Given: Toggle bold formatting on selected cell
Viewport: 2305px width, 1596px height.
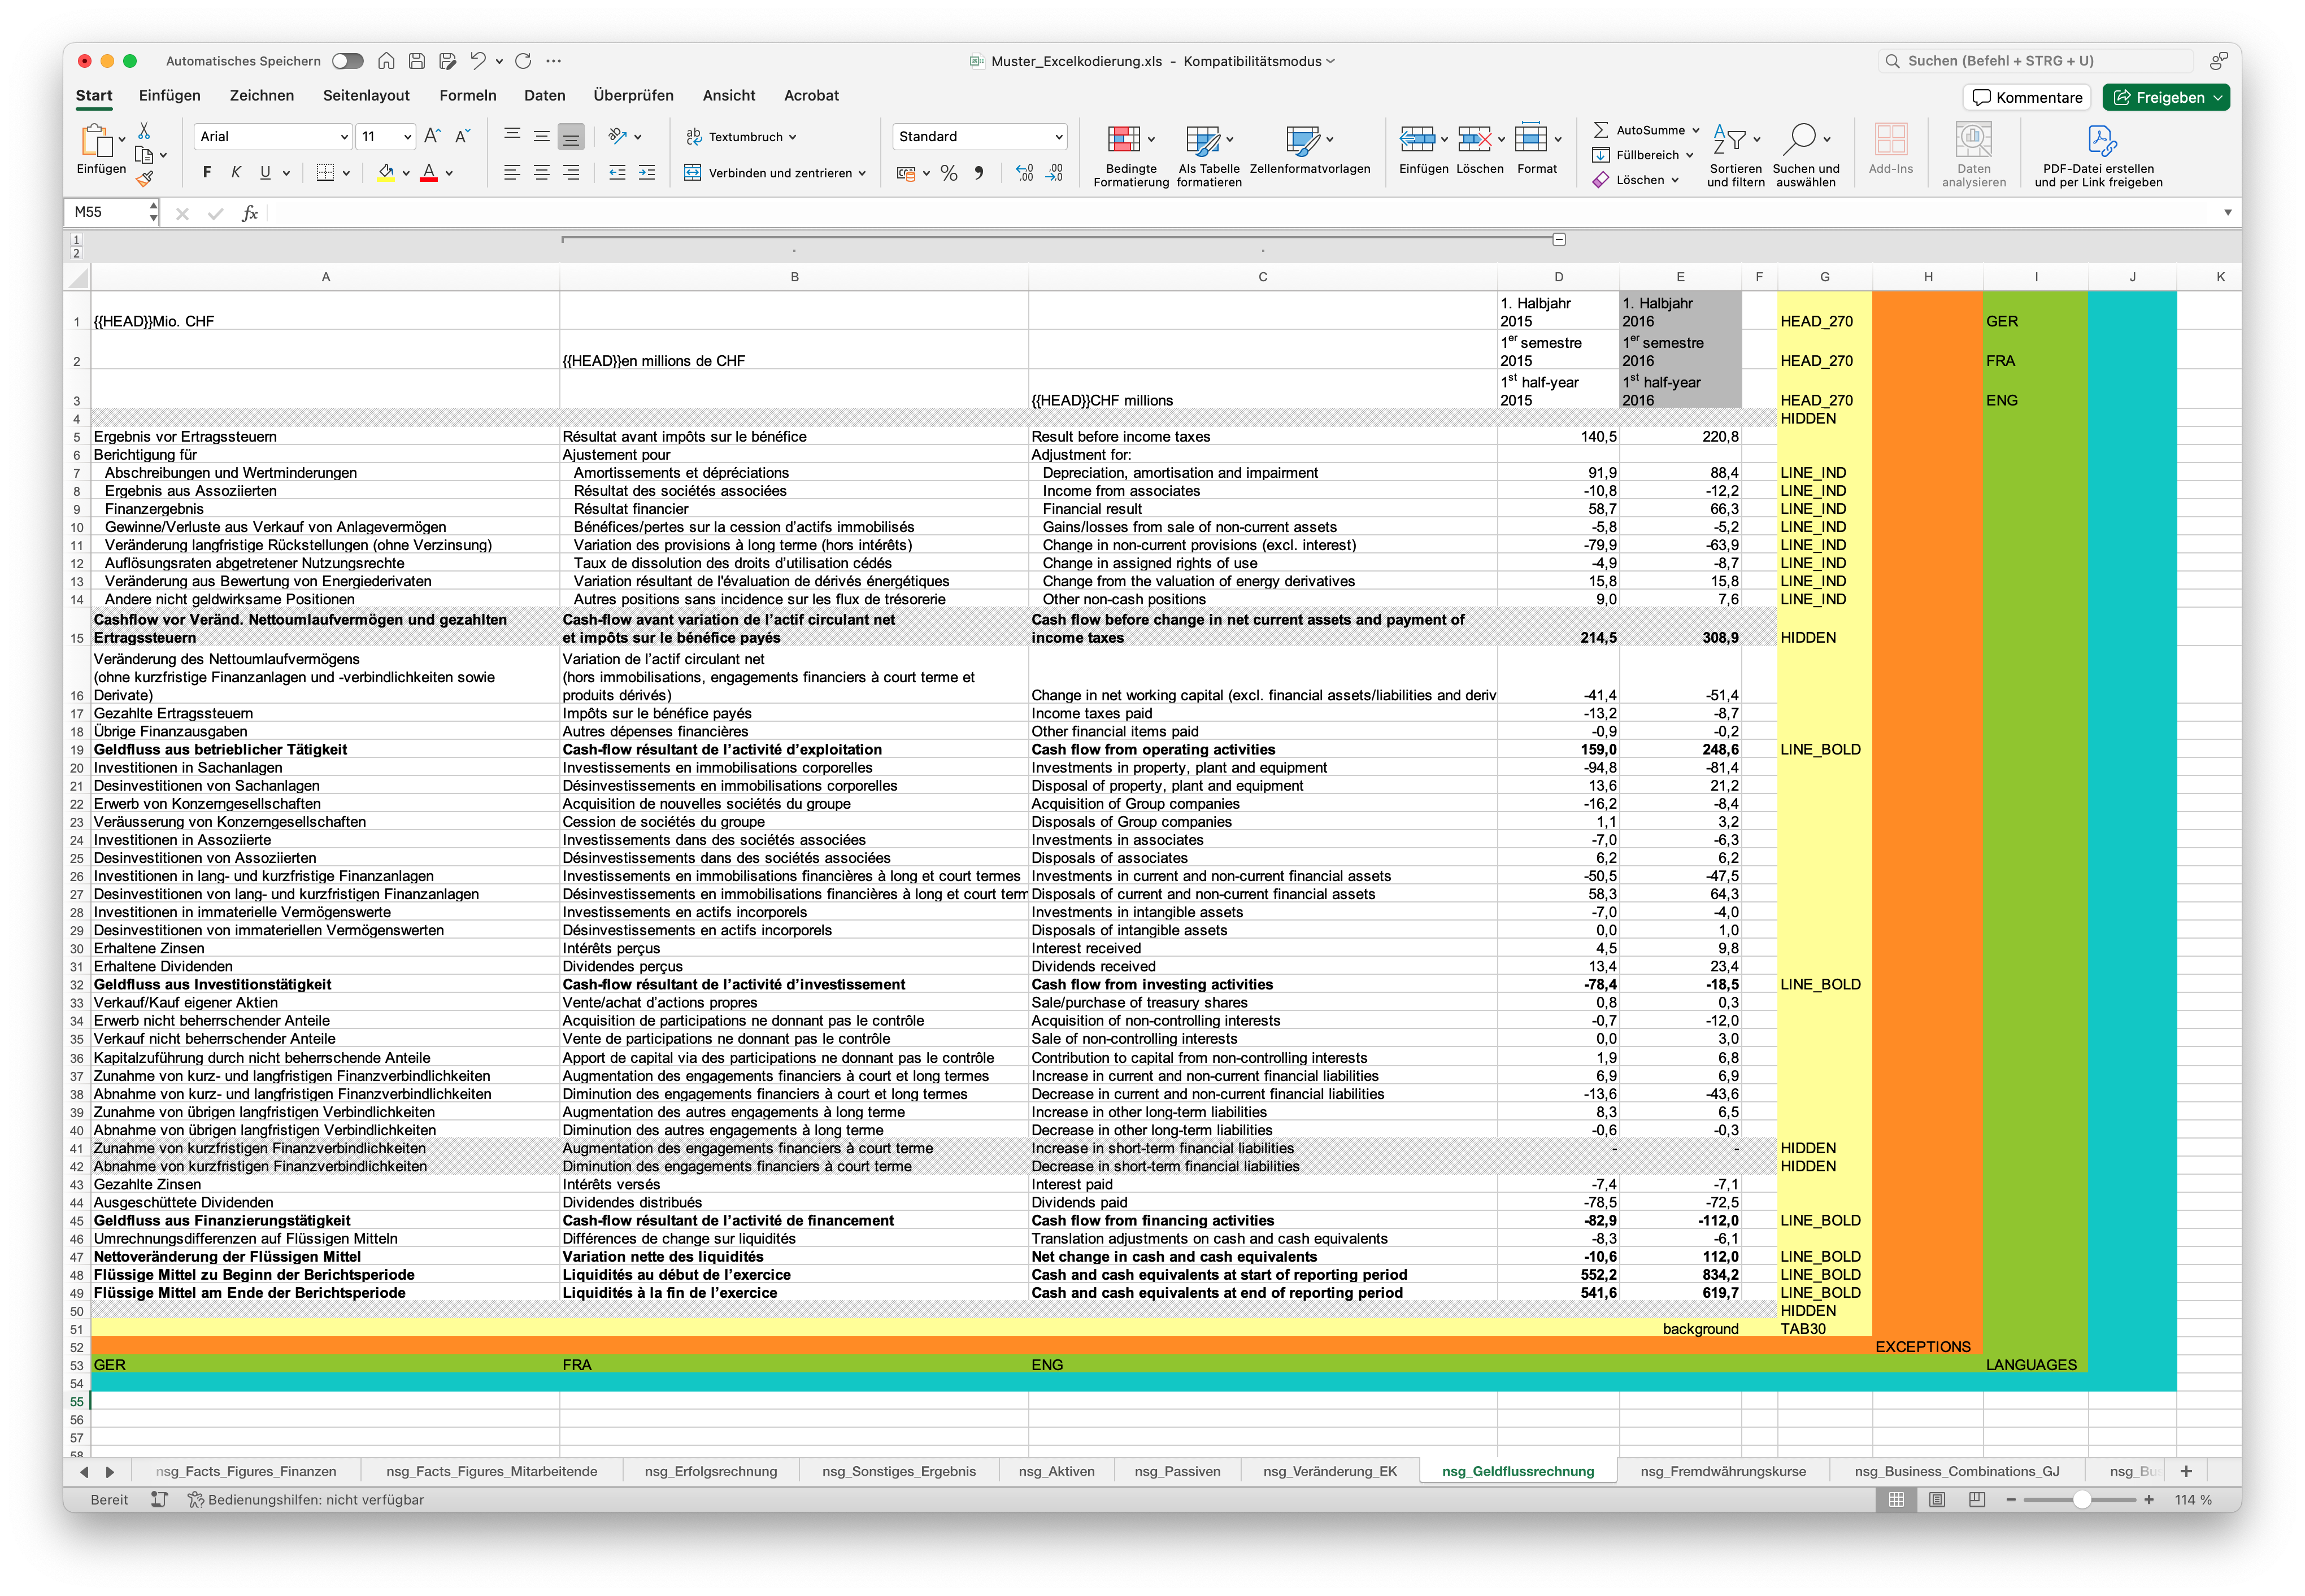Looking at the screenshot, I should 206,172.
